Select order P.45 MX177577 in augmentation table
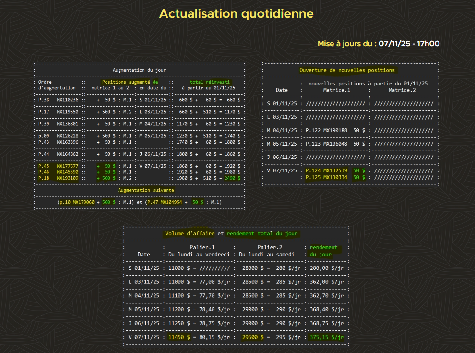This screenshot has width=475, height=353. coord(58,166)
